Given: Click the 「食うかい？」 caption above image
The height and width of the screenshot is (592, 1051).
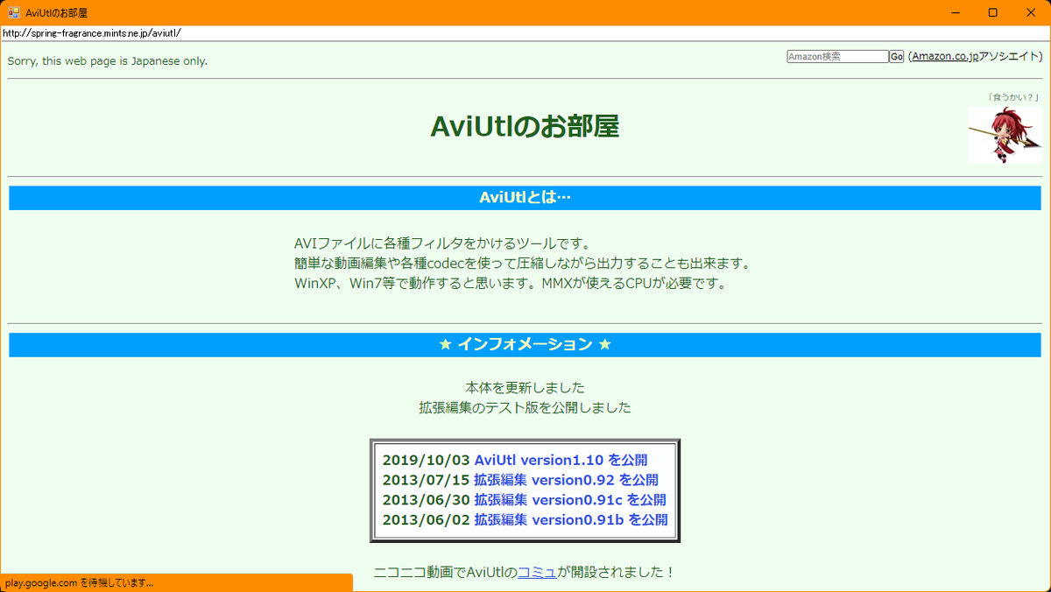Looking at the screenshot, I should coord(1013,97).
